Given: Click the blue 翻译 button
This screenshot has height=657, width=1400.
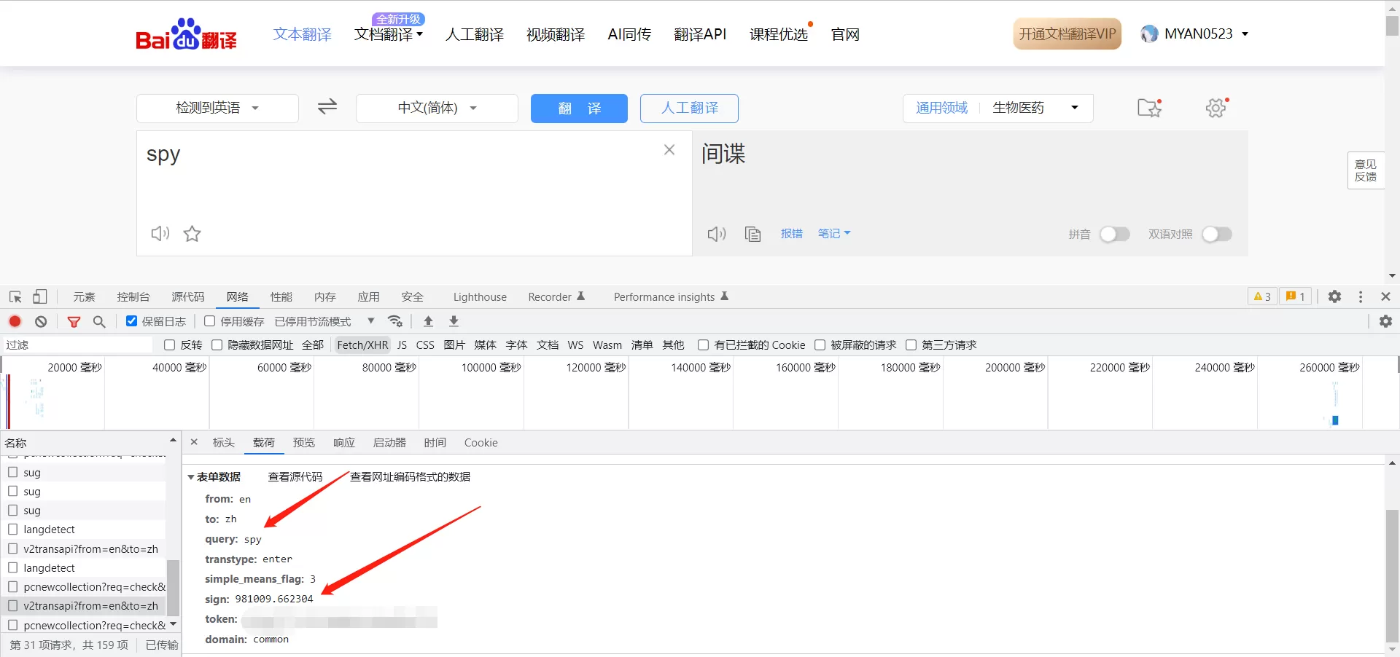Looking at the screenshot, I should [579, 108].
